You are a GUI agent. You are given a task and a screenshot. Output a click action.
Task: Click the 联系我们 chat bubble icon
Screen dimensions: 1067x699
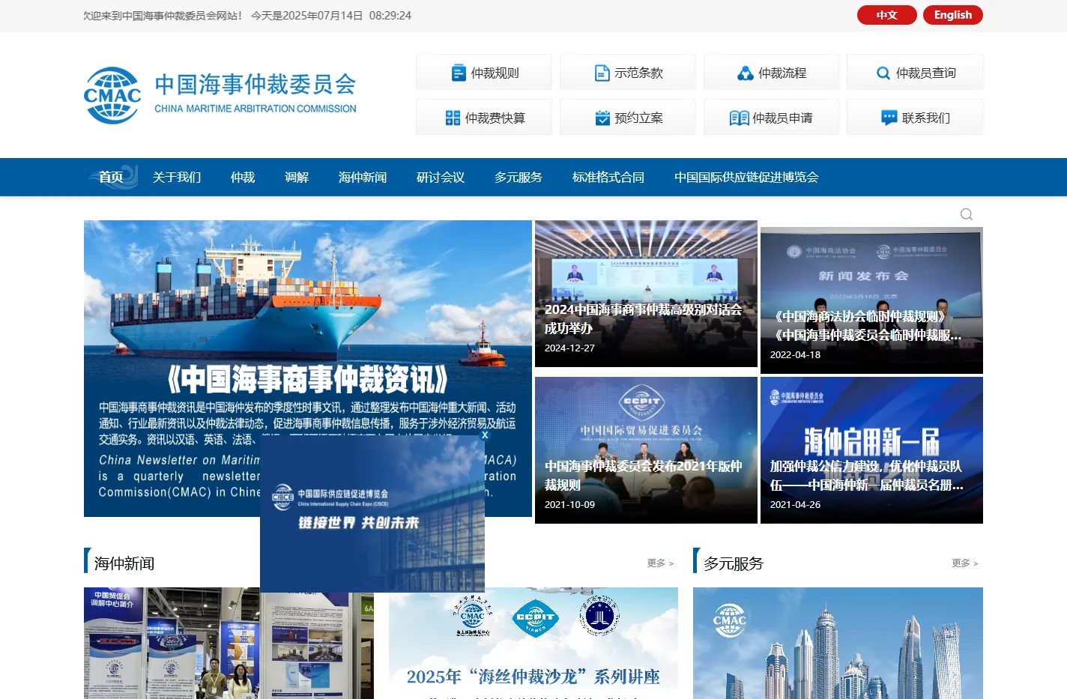coord(889,118)
